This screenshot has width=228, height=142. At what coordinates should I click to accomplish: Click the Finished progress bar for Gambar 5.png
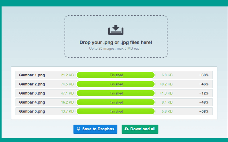click(116, 111)
